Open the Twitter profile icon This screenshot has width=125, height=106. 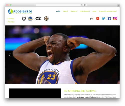pos(103,18)
